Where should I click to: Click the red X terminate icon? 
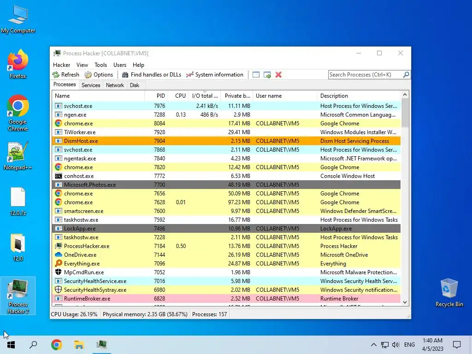(278, 75)
